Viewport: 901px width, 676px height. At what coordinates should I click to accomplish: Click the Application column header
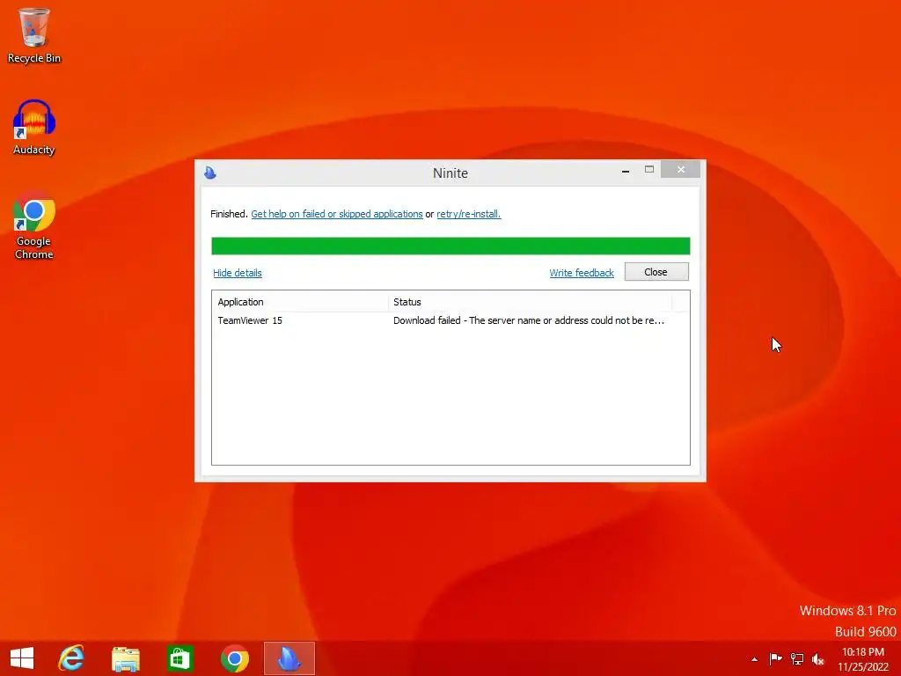pyautogui.click(x=300, y=302)
